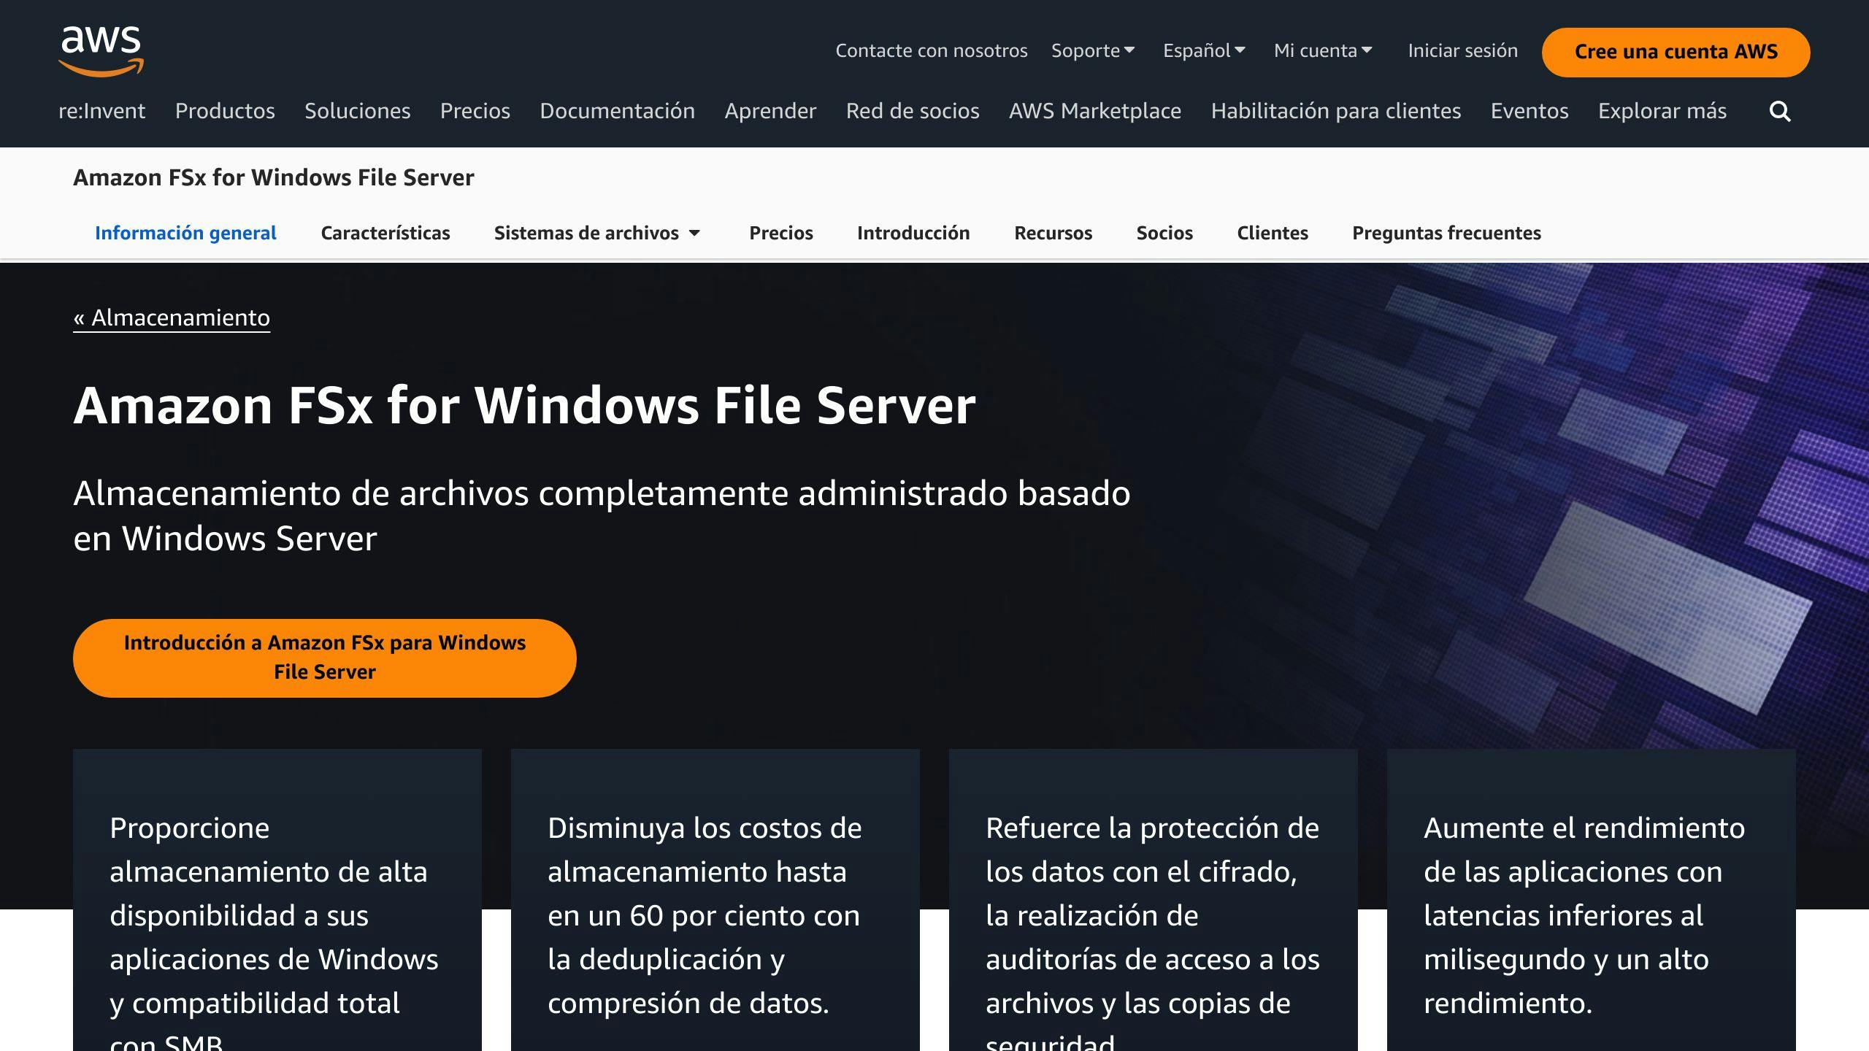This screenshot has height=1051, width=1869.
Task: Select the Características tab
Action: (x=385, y=233)
